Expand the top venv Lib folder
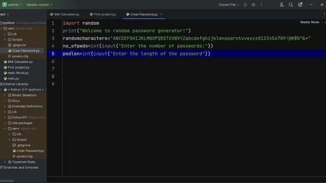326x183 pixels. [x=5, y=34]
